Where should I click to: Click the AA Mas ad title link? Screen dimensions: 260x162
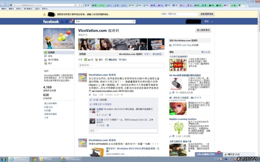(185, 75)
